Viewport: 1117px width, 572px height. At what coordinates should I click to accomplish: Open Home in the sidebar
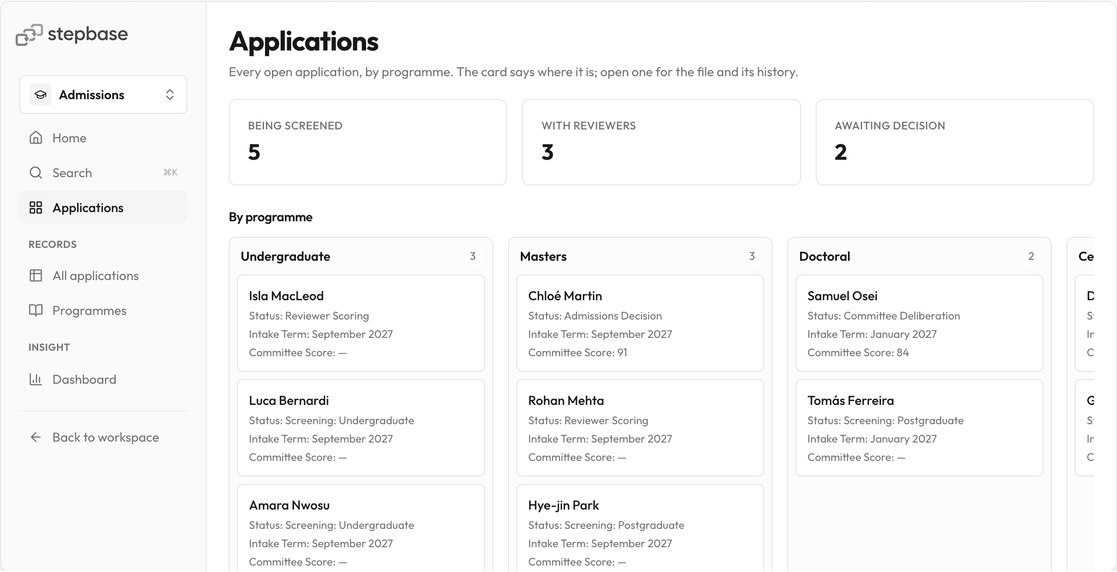pos(103,138)
